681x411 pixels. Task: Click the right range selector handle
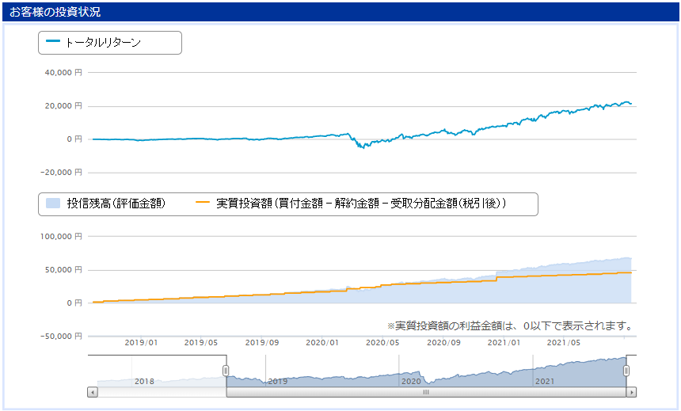click(x=626, y=371)
